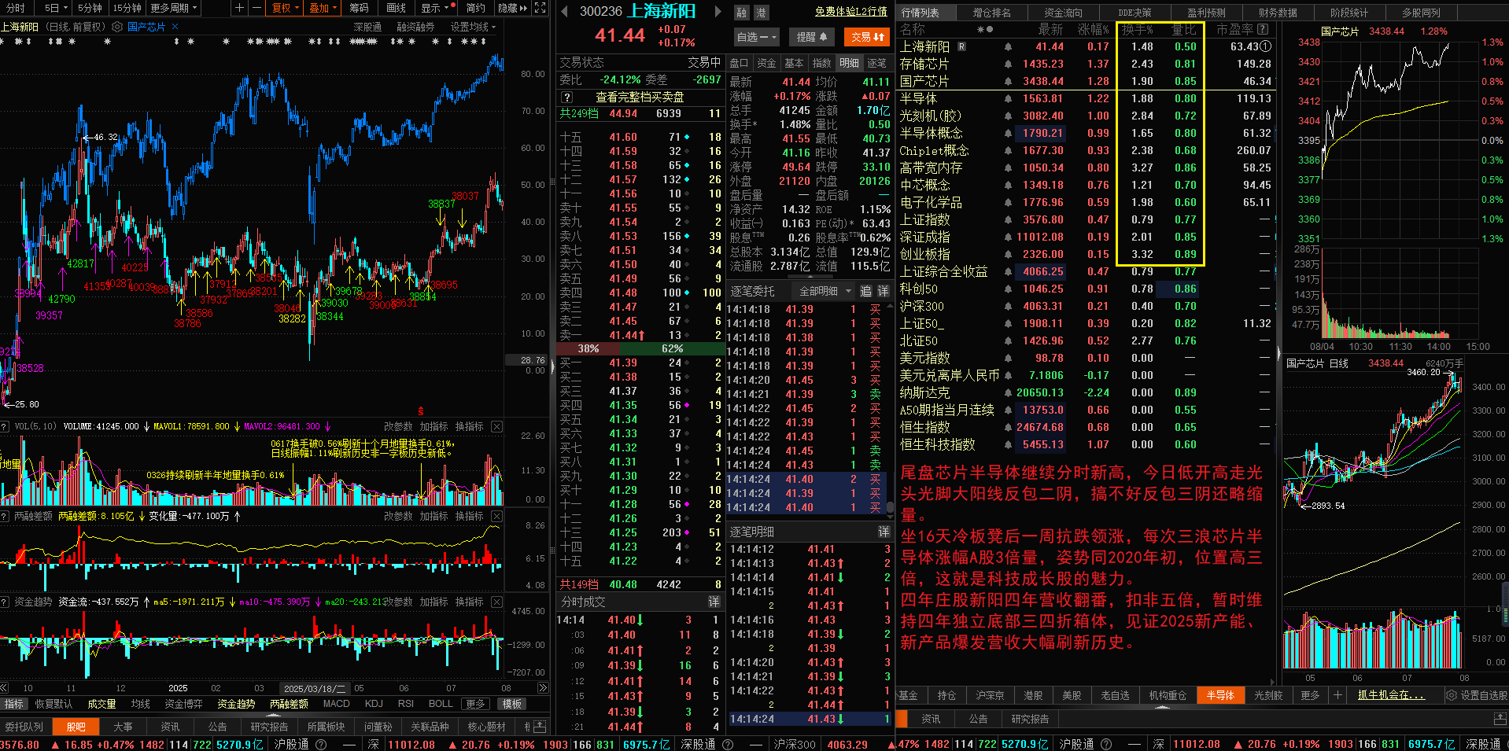
Task: Remove the 国产芯片 overlay with the X
Action: pos(175,27)
